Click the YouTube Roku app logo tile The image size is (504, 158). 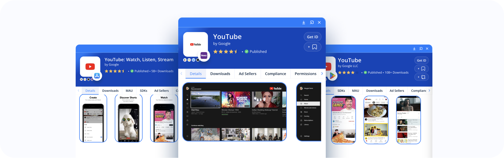click(x=196, y=44)
